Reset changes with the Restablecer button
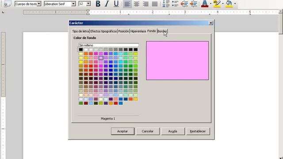 point(198,131)
